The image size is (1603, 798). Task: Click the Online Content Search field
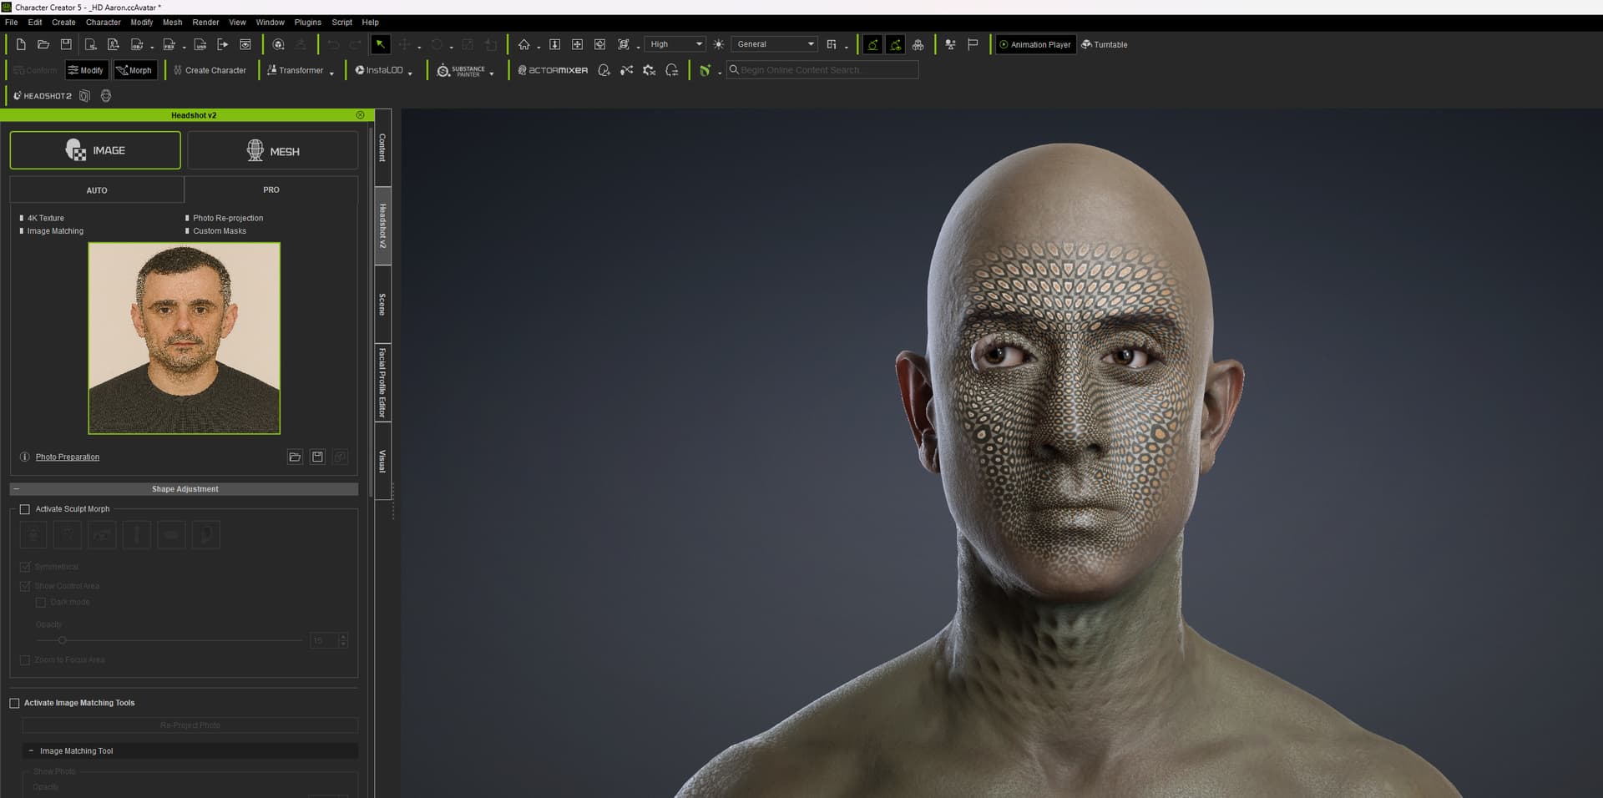click(x=822, y=70)
